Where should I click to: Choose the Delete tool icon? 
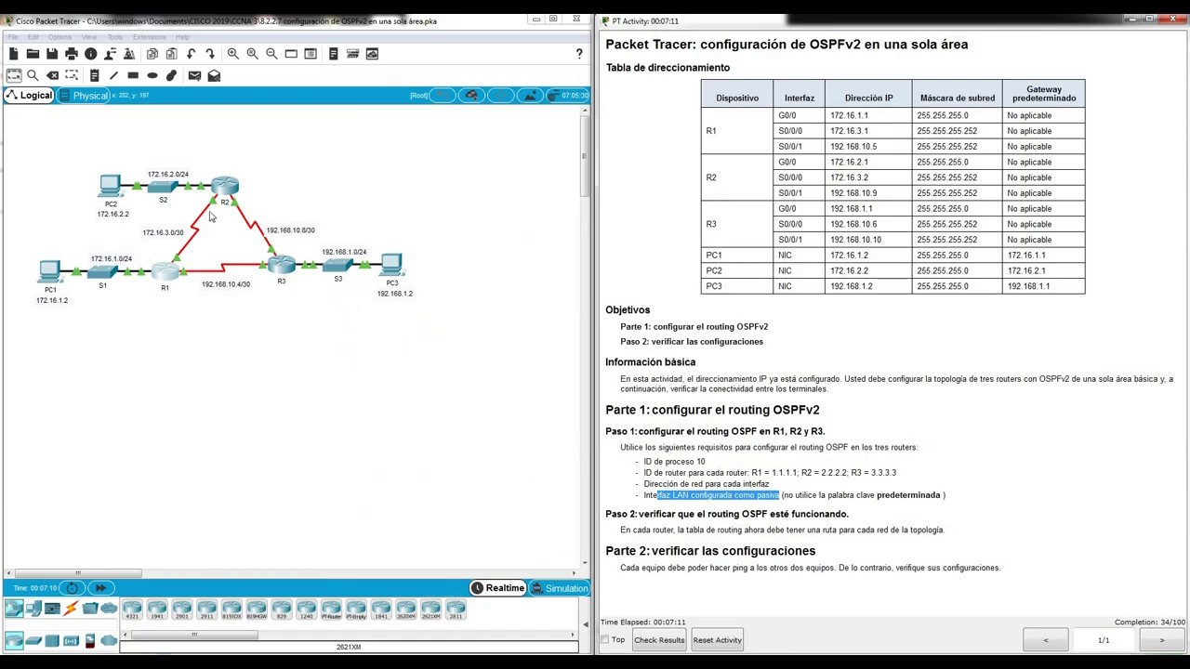(53, 75)
